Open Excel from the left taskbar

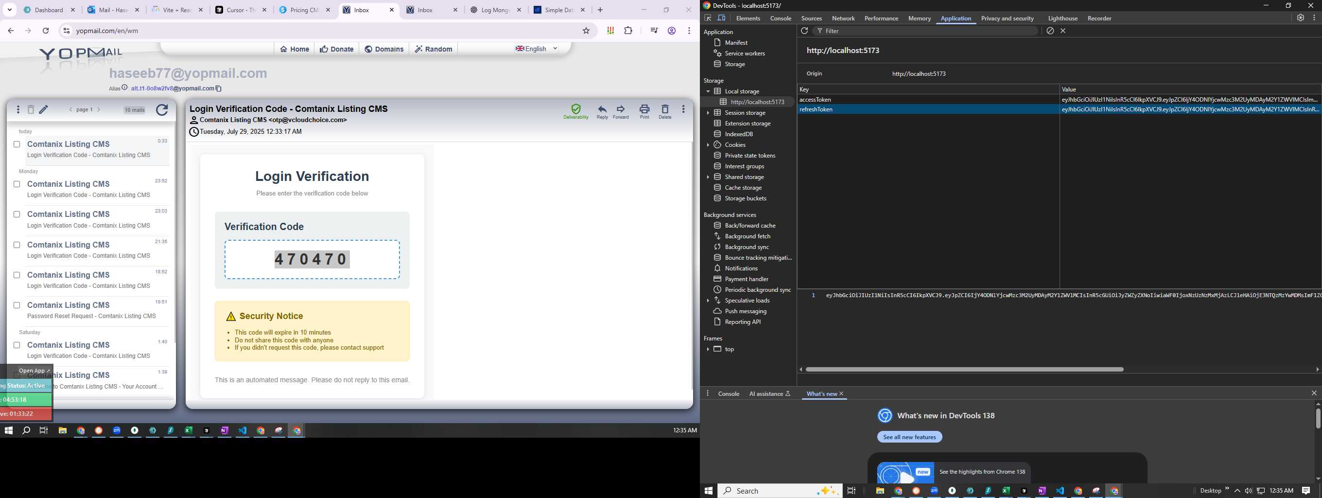tap(189, 431)
